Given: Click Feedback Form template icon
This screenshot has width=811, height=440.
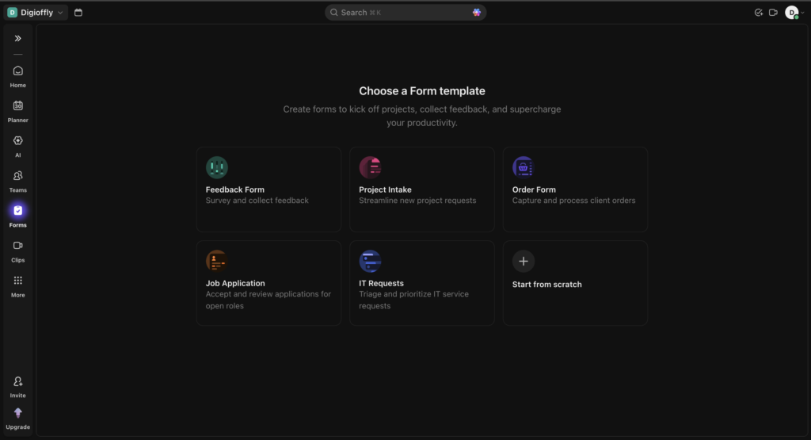Looking at the screenshot, I should pos(217,167).
